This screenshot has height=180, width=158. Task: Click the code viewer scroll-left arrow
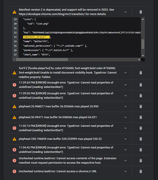(14, 59)
